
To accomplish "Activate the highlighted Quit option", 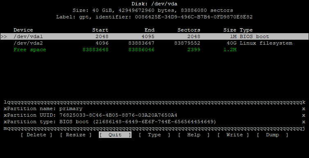I will 115,135.
